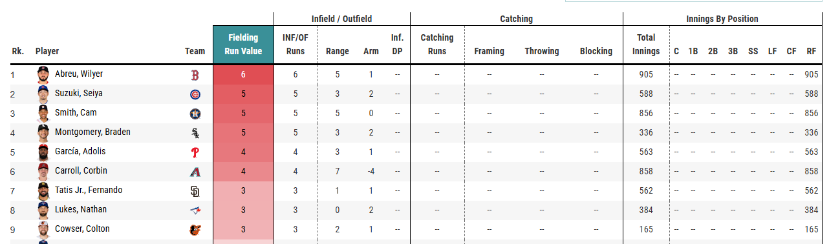Image resolution: width=840 pixels, height=244 pixels.
Task: Click the Blue Jays team logo
Action: (x=195, y=210)
